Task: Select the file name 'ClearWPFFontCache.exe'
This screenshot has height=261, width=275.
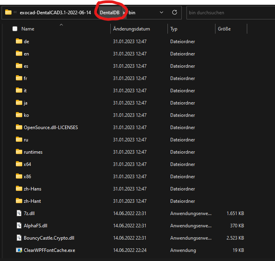Action: [50, 250]
